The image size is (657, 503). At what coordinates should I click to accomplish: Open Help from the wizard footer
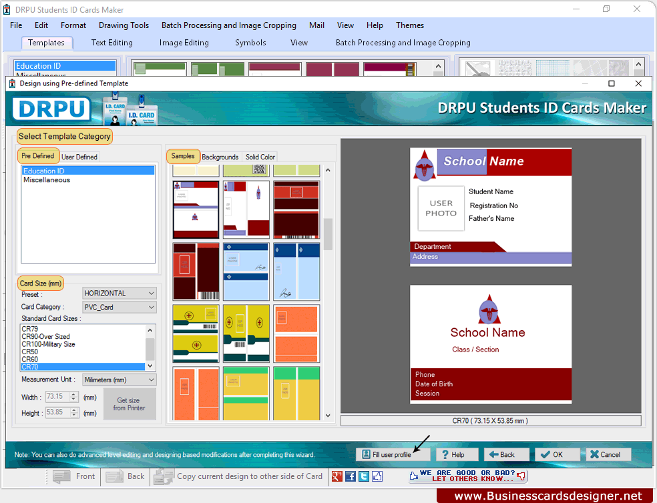pos(456,454)
